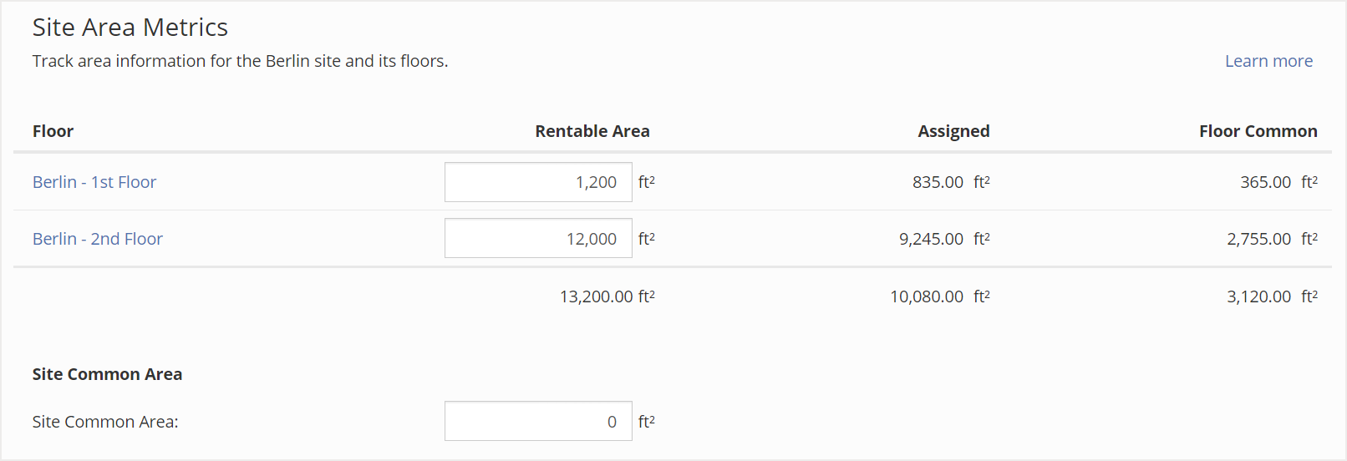
Task: Click the 9,245.00 assigned area value
Action: [x=931, y=239]
